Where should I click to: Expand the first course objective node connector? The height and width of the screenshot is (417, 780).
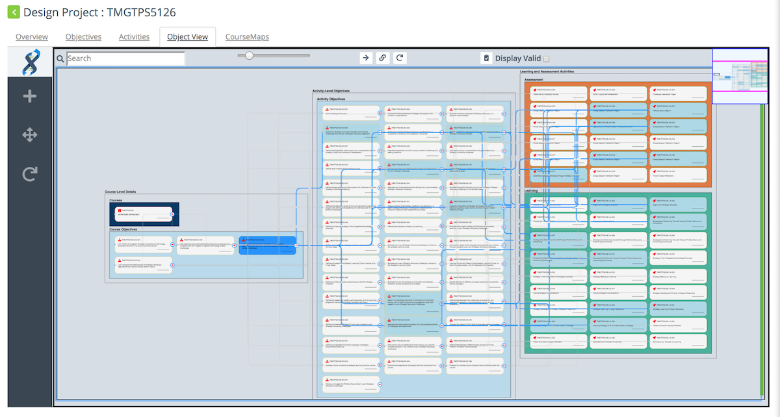pos(172,245)
